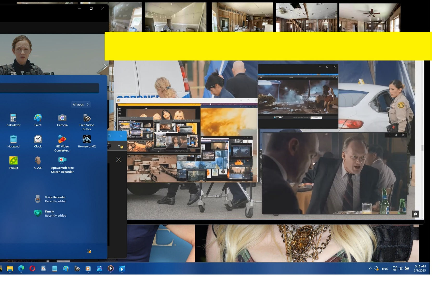Launch HD Video Converter from Start
Viewport: 432px width, 303px height.
click(x=62, y=143)
